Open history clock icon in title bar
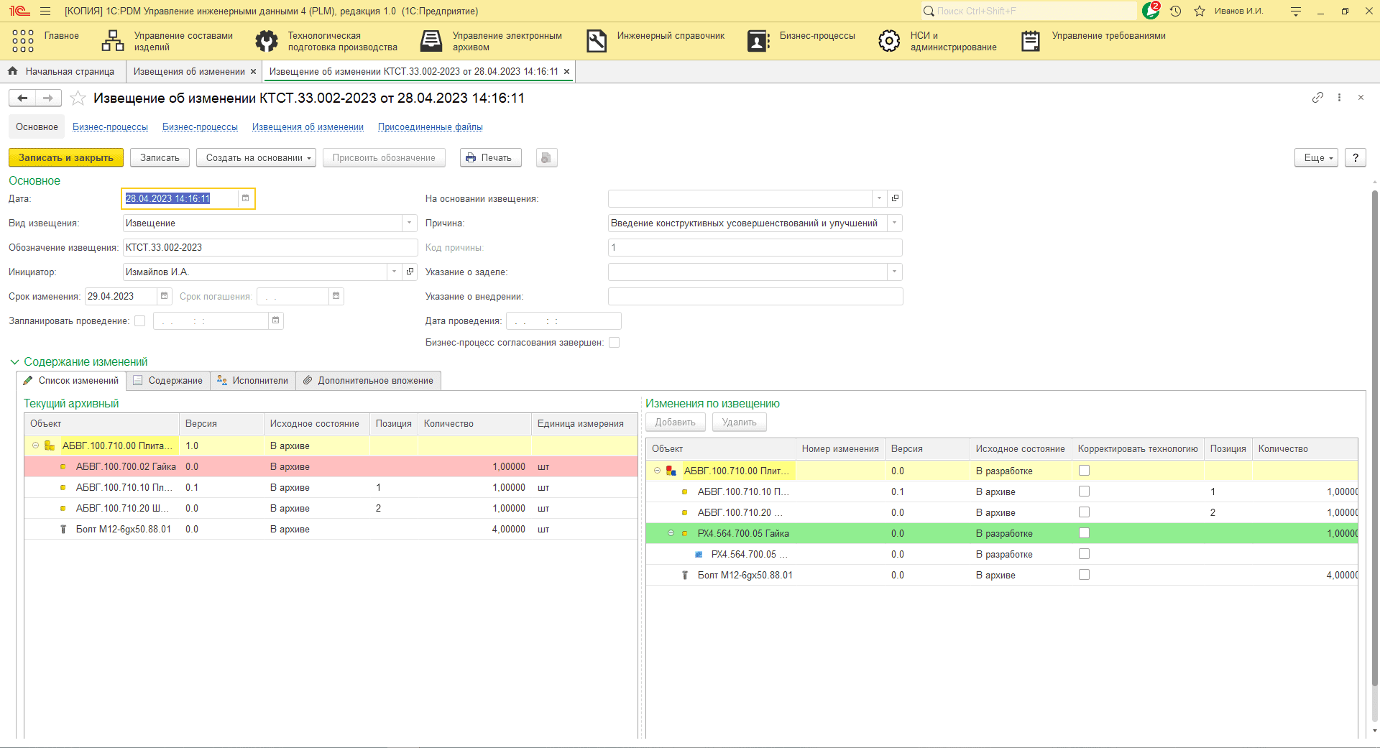This screenshot has height=748, width=1380. click(x=1175, y=11)
